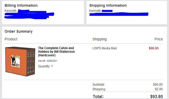Click the subtotal amount $90.85
The height and width of the screenshot is (99, 169).
[158, 85]
